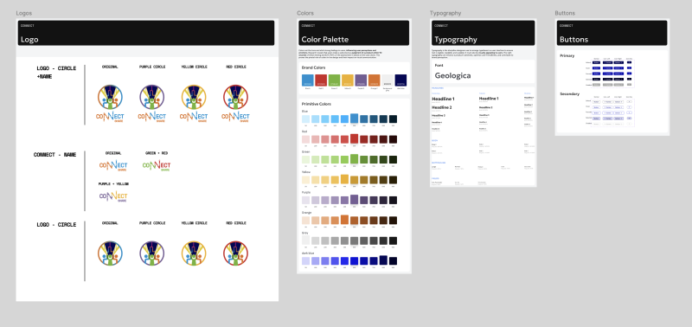Select the enlarged swatch in the Purple primitive row
This screenshot has height=327, width=692.
354,200
